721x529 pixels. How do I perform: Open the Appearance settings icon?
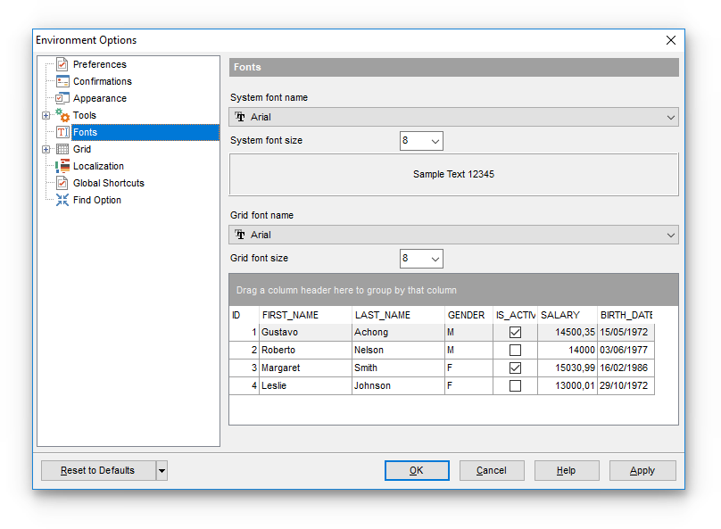coord(62,98)
